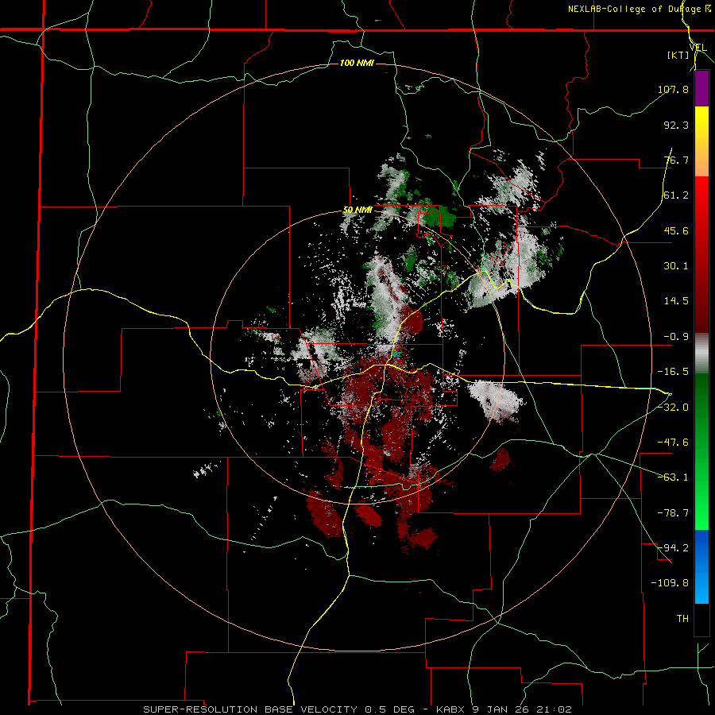Select the -78.7 scale value
715x715 pixels.
673,513
